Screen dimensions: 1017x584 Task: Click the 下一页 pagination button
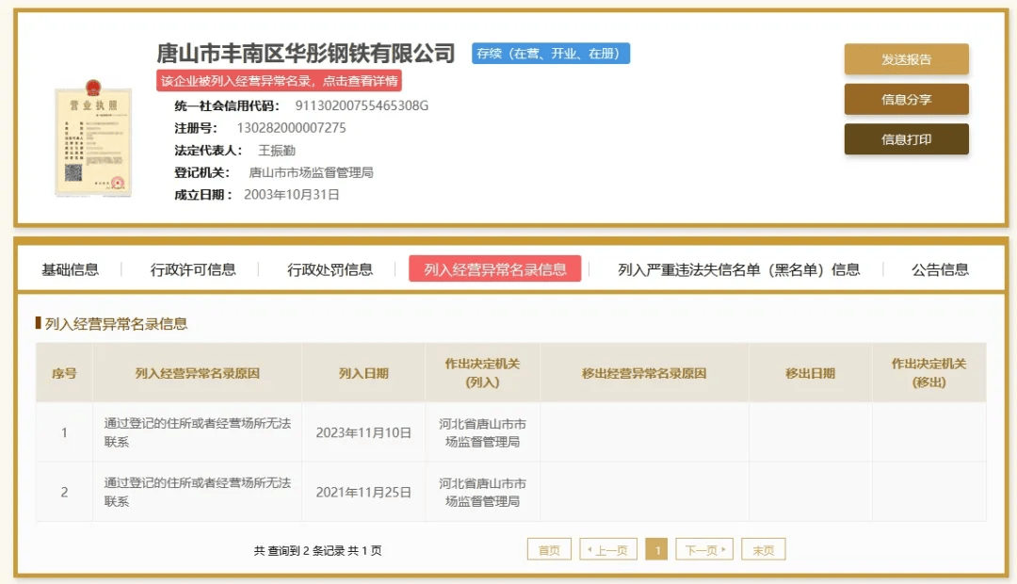click(704, 549)
